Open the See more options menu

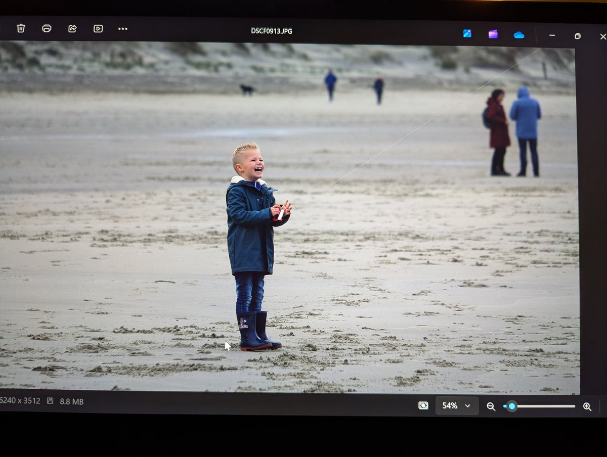[122, 29]
